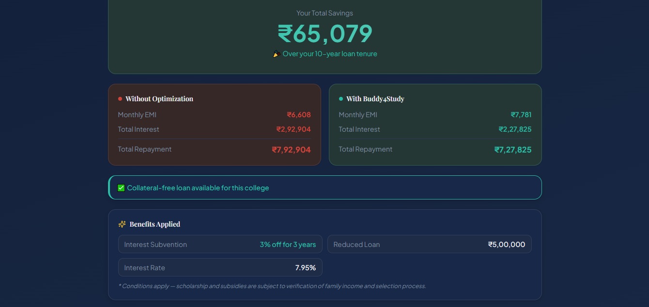Viewport: 649px width, 307px height.
Task: Click the party popper icon beside tenure text
Action: pos(277,54)
